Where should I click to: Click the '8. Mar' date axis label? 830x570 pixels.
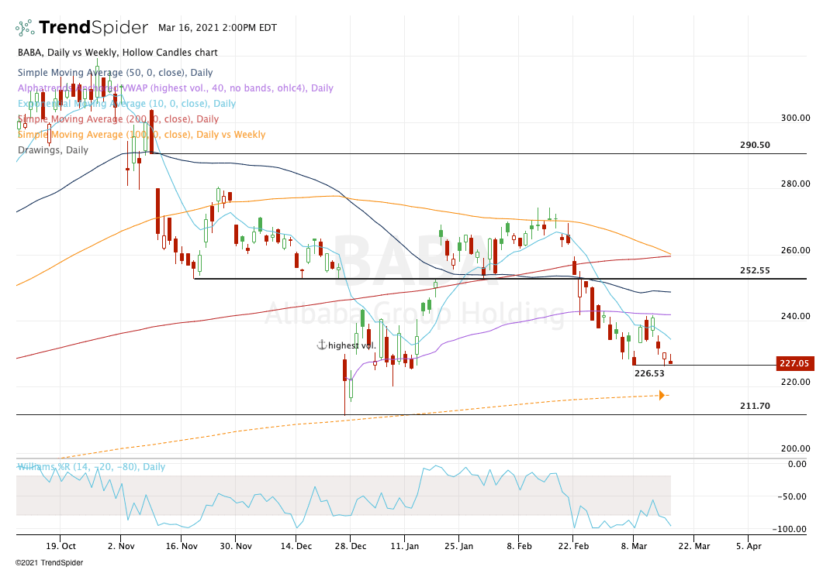(x=634, y=546)
